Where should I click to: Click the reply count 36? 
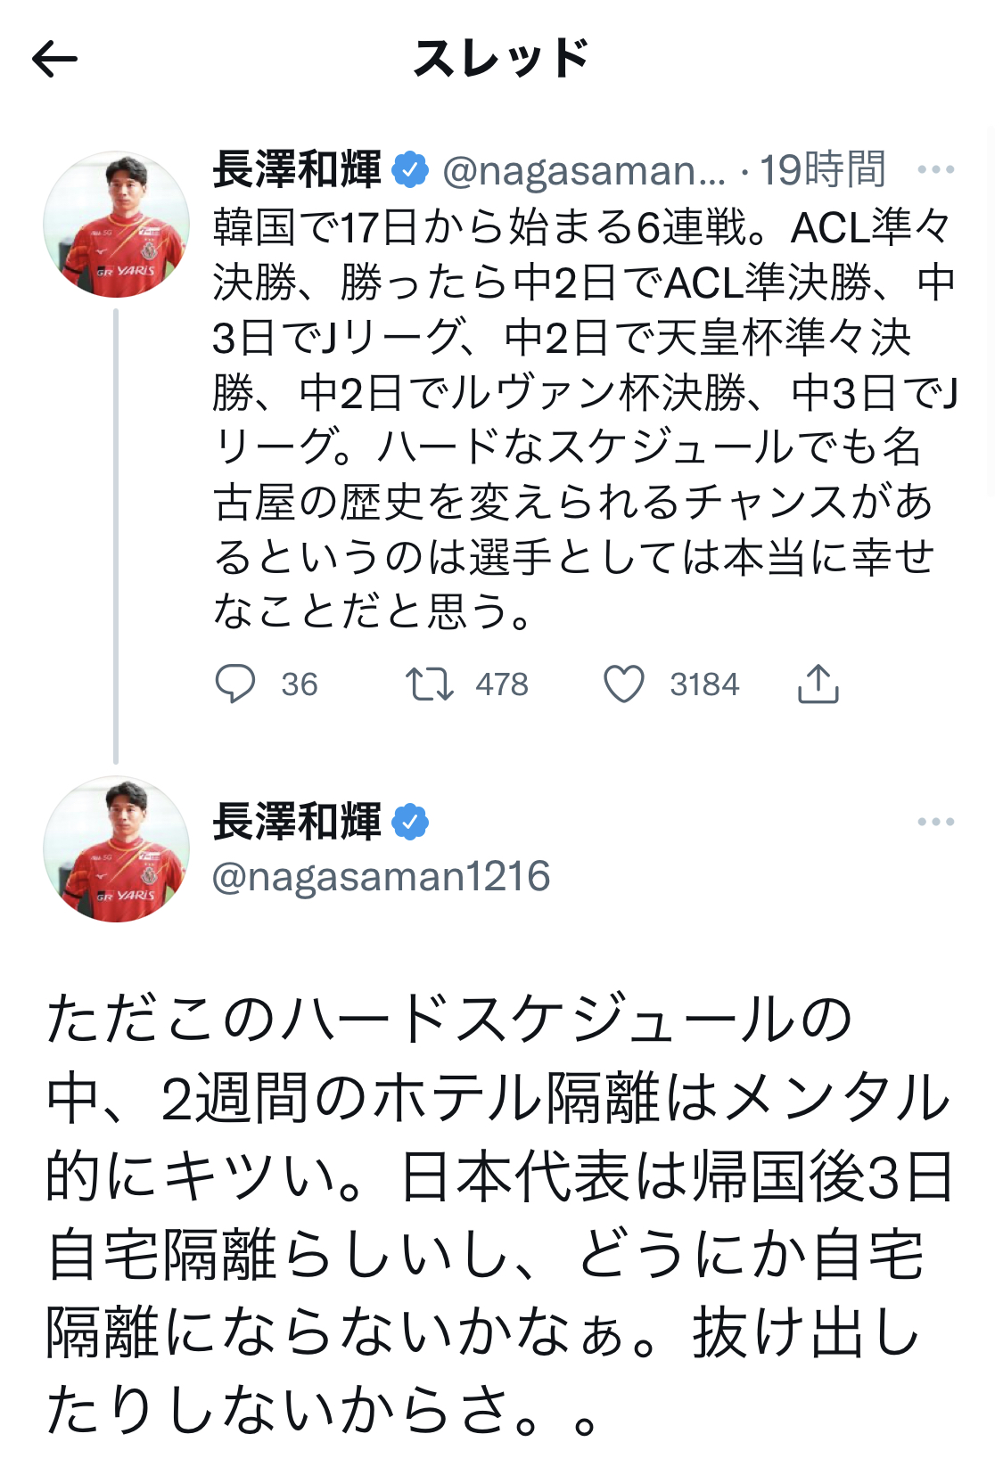click(x=300, y=684)
